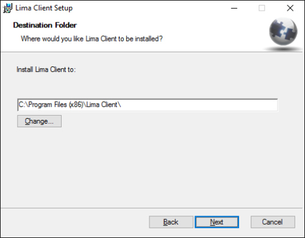Click the Change... button to browse folders
The height and width of the screenshot is (238, 305).
pos(39,121)
